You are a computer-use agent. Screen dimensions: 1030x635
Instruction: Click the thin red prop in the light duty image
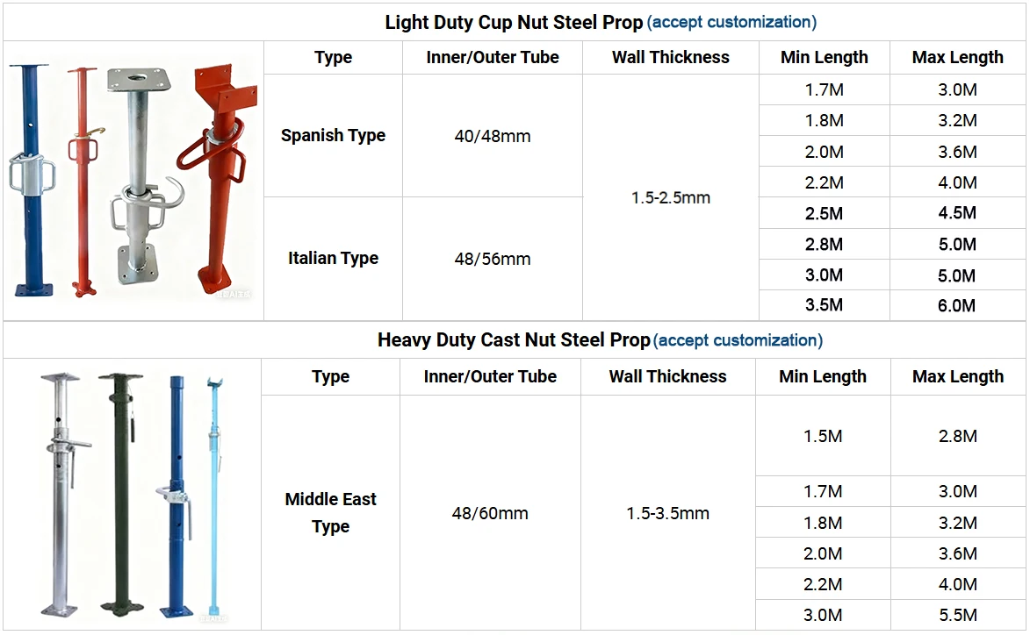click(x=81, y=175)
